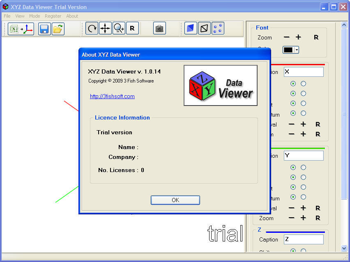Image resolution: width=350 pixels, height=262 pixels.
Task: Click the Excel data import icon
Action: tap(21, 29)
